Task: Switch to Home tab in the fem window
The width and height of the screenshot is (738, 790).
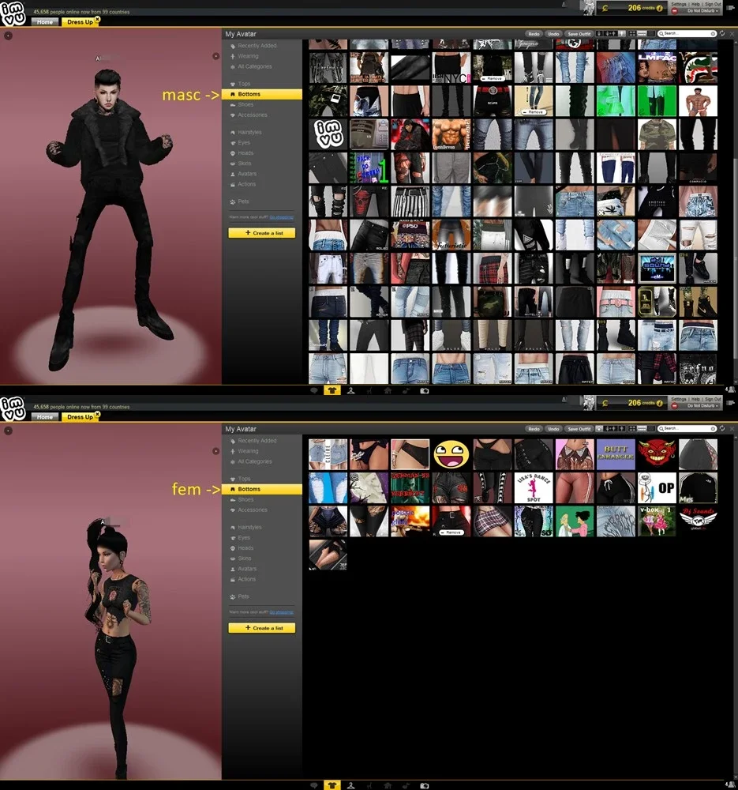Action: [45, 416]
